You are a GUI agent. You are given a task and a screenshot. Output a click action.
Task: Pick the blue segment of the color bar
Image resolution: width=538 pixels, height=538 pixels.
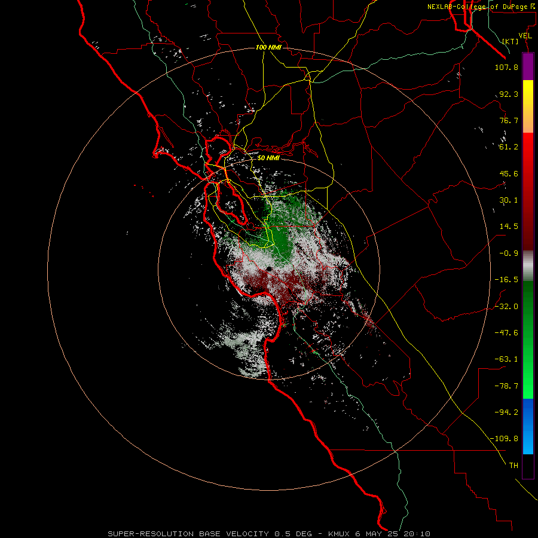pyautogui.click(x=528, y=426)
